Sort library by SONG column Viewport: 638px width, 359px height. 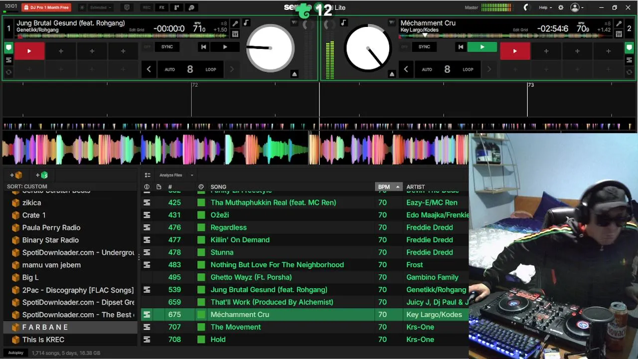[218, 187]
